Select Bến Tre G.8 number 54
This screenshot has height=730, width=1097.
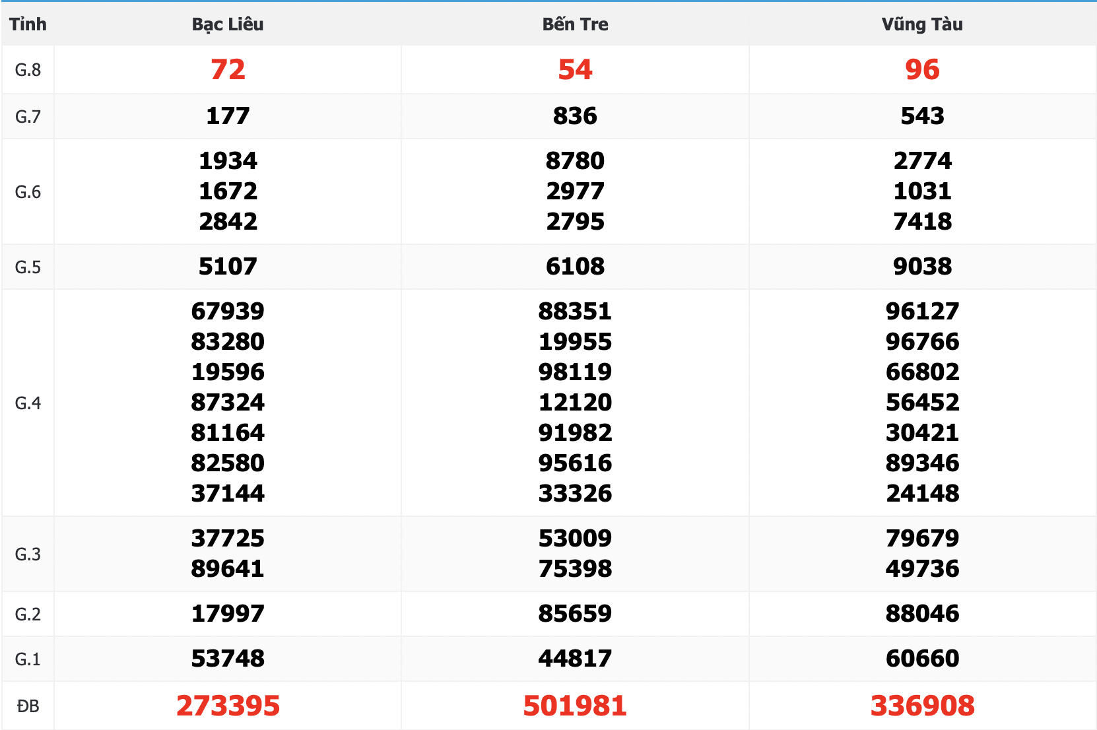tap(575, 69)
